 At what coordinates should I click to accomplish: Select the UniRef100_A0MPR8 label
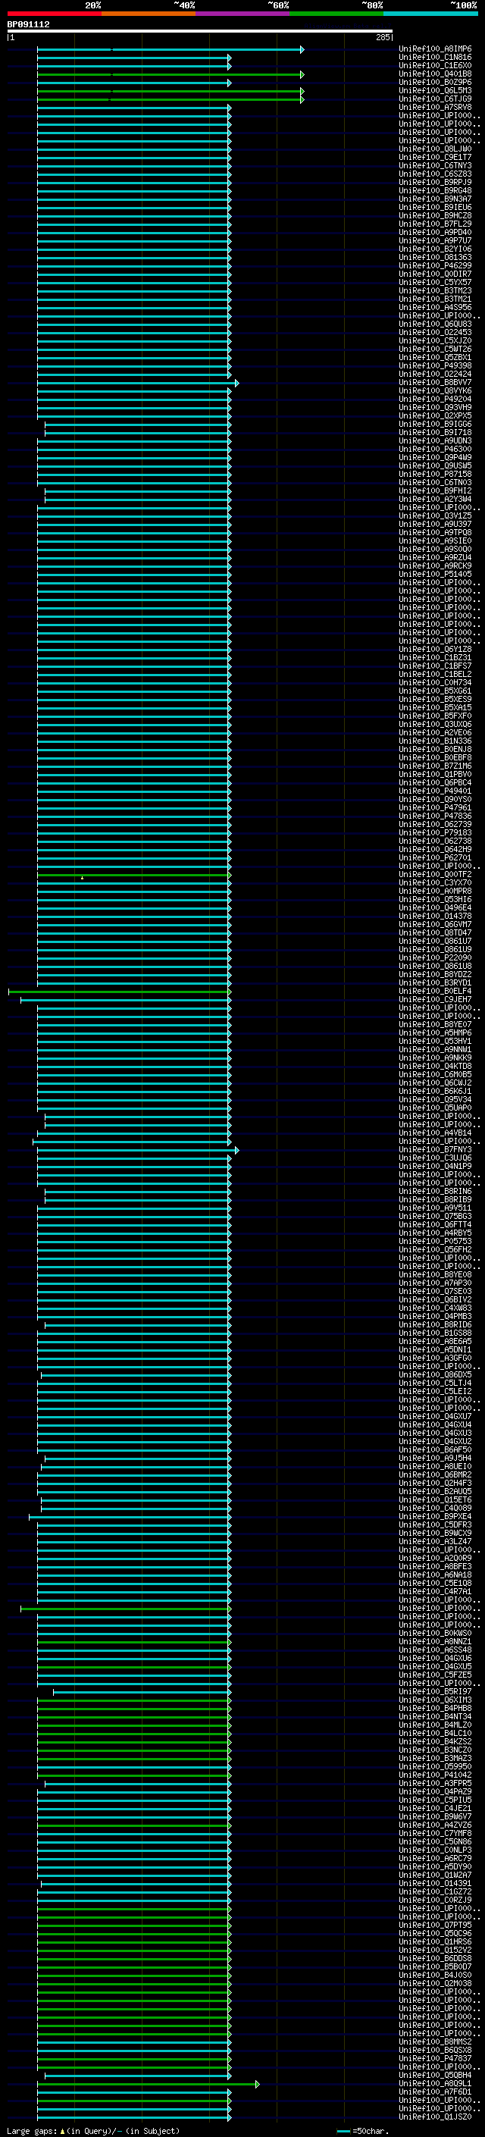coord(435,891)
